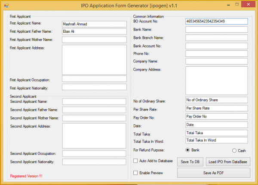Image resolution: width=258 pixels, height=185 pixels.
Task: Select the Second Applicant Nationality field
Action: pyautogui.click(x=94, y=162)
